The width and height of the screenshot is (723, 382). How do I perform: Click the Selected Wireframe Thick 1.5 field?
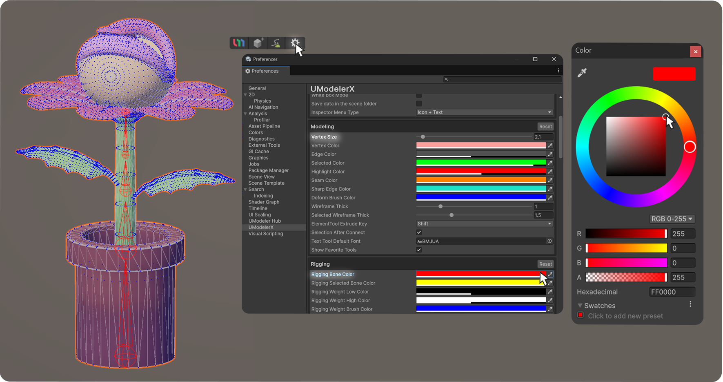click(543, 215)
